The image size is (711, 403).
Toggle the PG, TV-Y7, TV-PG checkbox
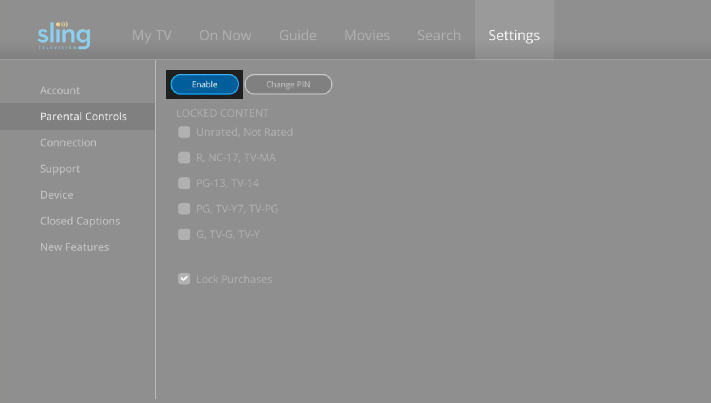click(x=184, y=209)
